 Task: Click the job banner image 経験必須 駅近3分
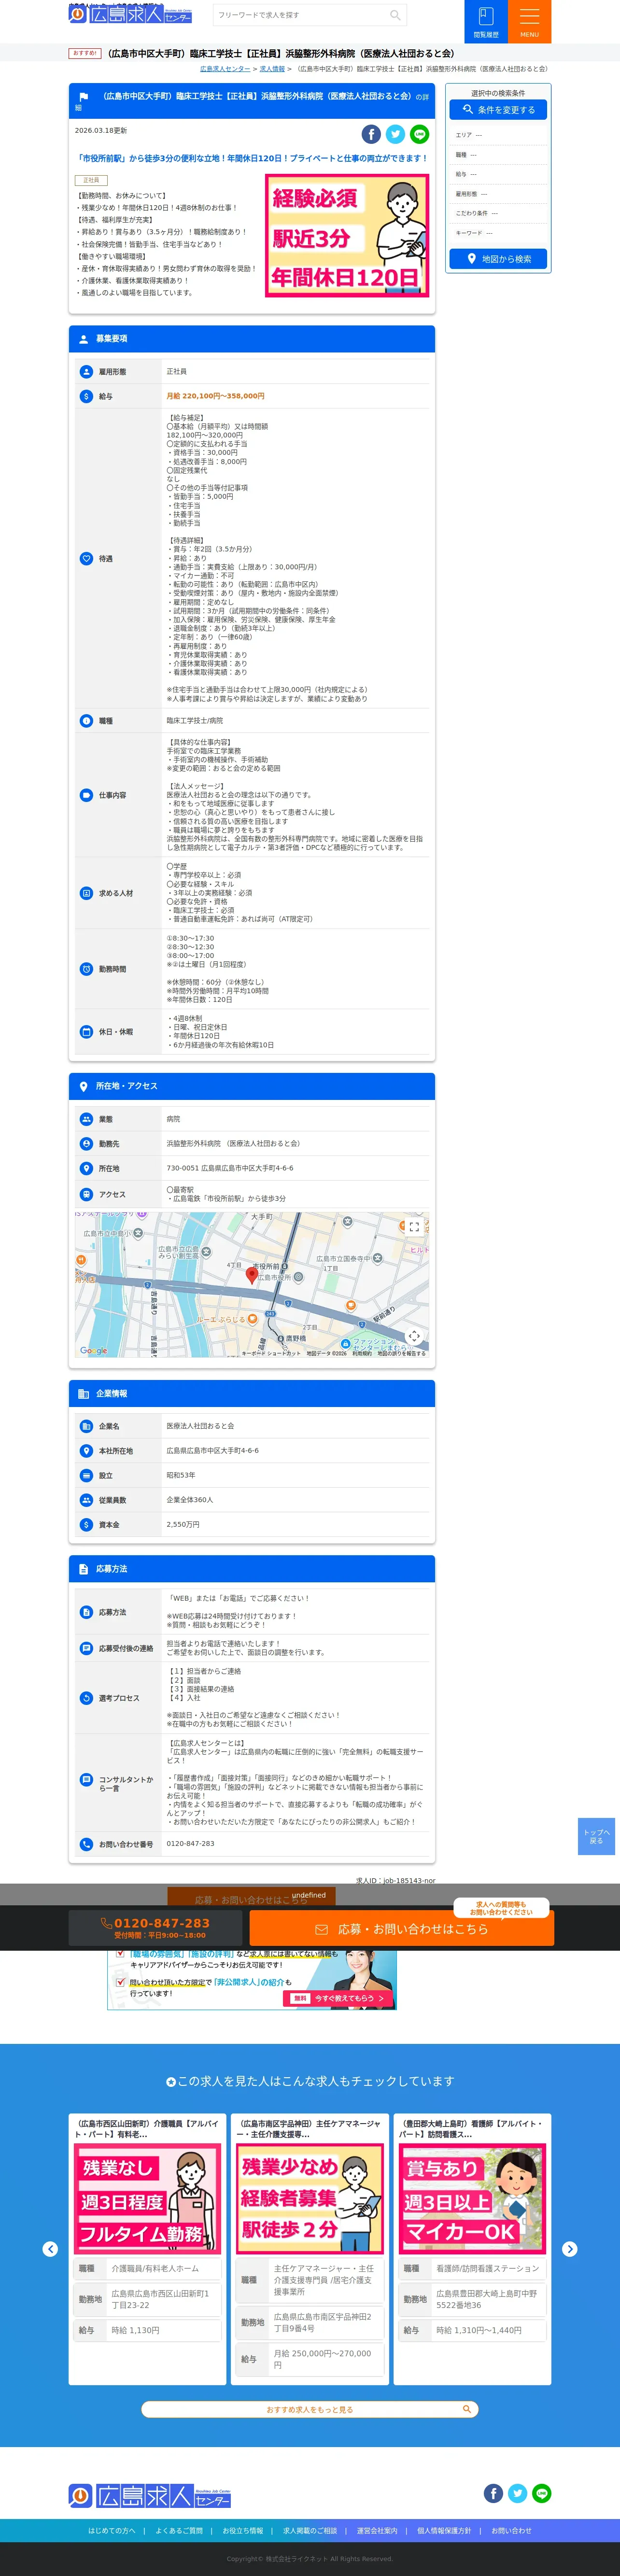(x=347, y=236)
